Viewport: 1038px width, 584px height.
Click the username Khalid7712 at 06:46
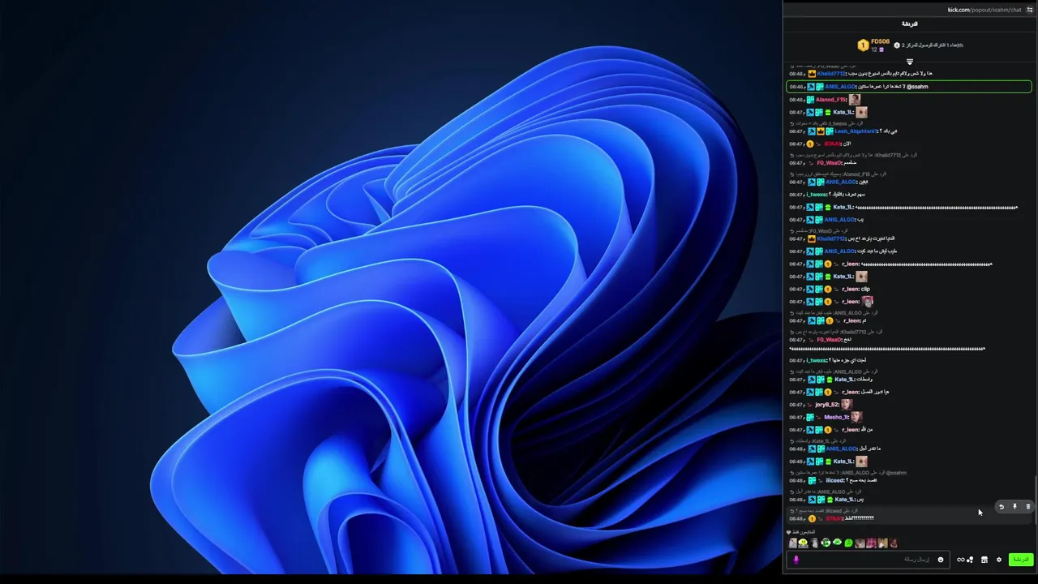pyautogui.click(x=831, y=74)
